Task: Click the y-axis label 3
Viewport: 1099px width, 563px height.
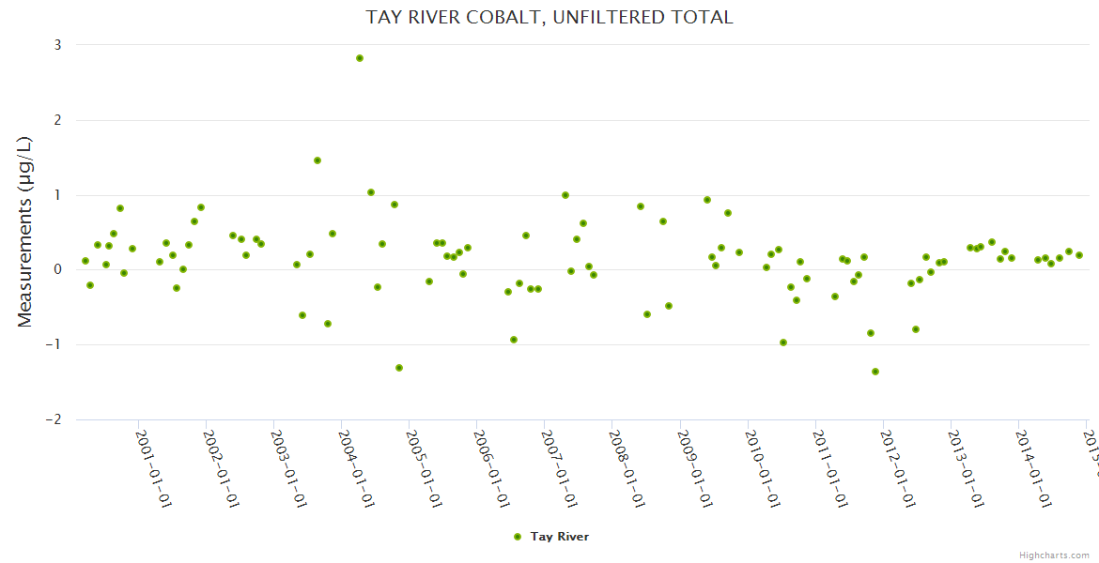Action: (x=57, y=45)
